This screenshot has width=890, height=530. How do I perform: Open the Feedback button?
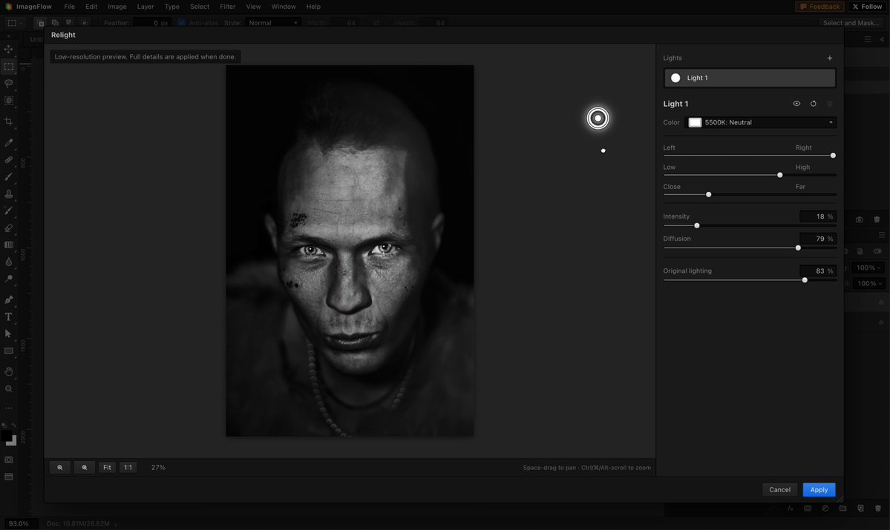pos(819,7)
